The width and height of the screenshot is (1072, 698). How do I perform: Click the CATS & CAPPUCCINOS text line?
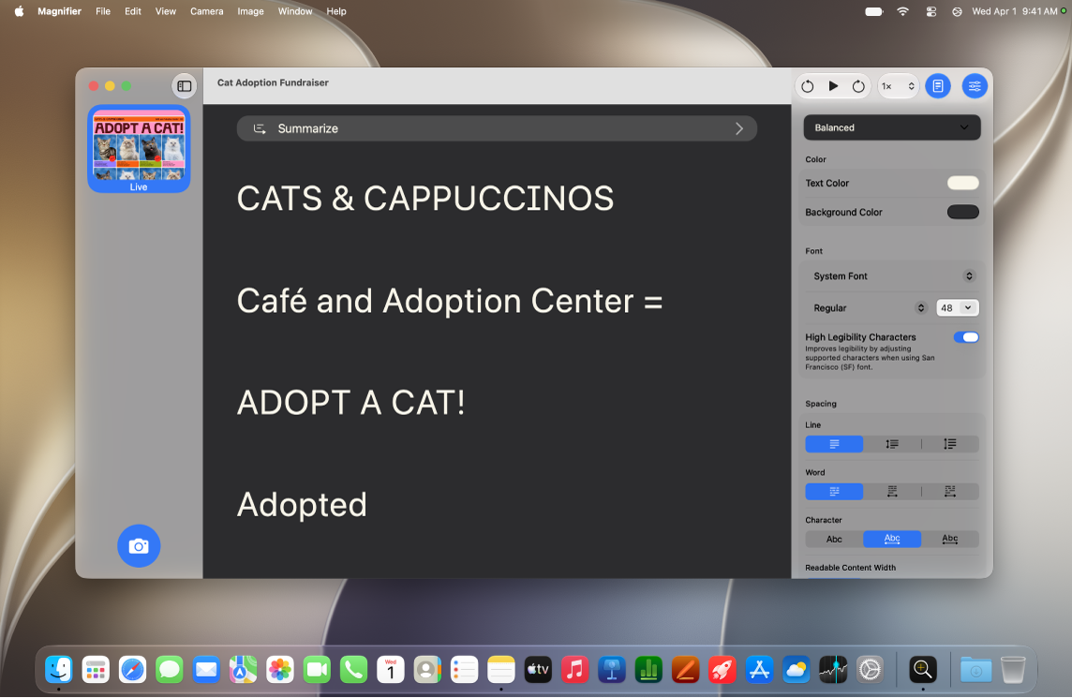(425, 199)
